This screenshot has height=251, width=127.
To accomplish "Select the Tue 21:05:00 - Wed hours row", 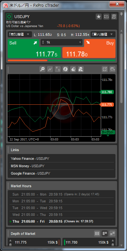I will [x=61, y=208].
